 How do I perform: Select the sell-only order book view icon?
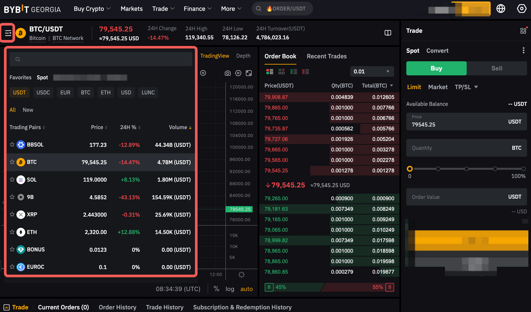tap(306, 71)
